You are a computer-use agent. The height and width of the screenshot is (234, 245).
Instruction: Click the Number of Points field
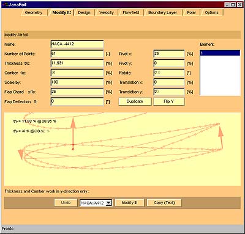point(77,54)
